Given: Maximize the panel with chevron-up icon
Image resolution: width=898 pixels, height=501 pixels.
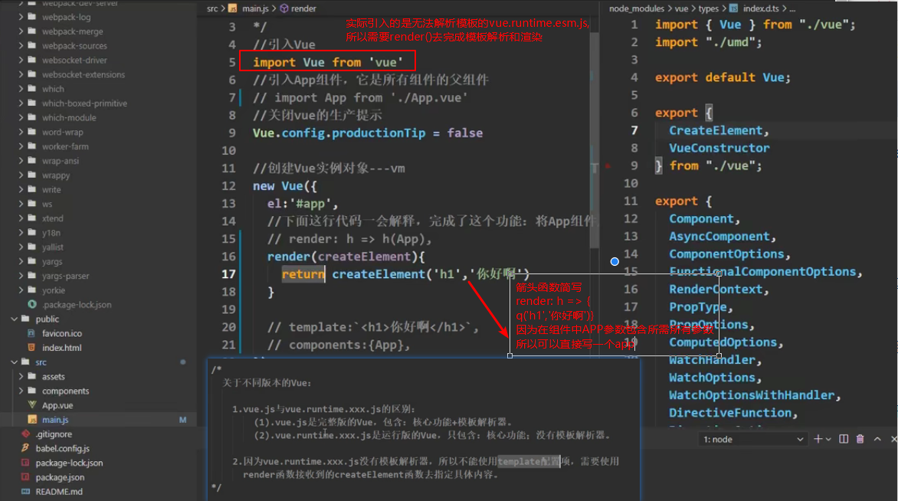Looking at the screenshot, I should tap(877, 438).
